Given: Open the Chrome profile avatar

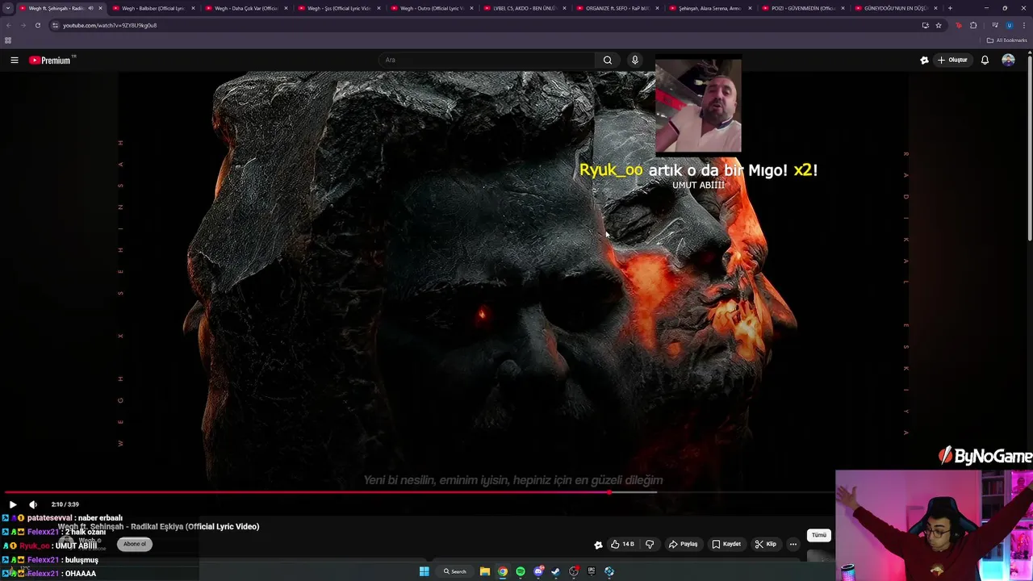Looking at the screenshot, I should click(x=1009, y=25).
